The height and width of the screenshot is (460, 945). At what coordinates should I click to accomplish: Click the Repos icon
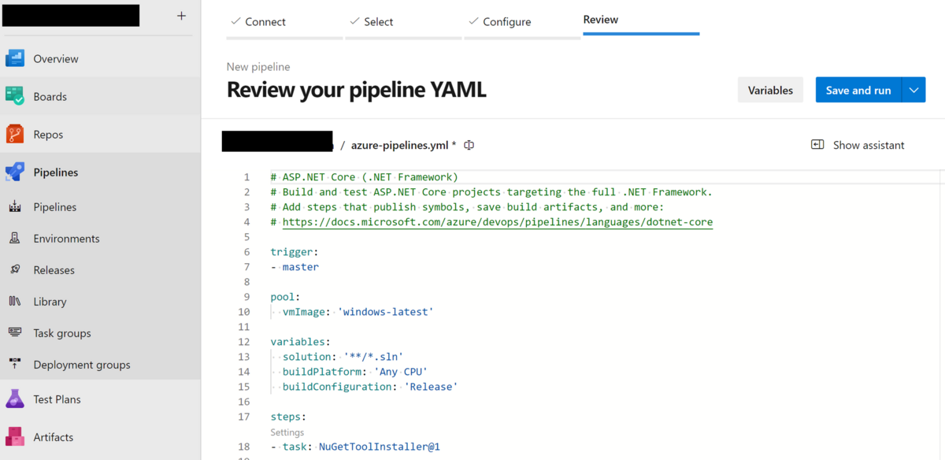(x=15, y=134)
